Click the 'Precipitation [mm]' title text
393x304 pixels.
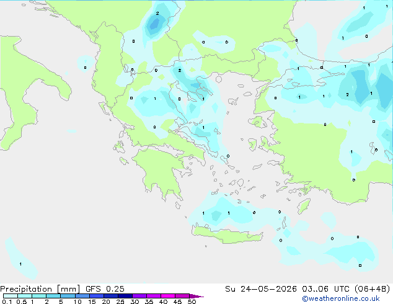coord(40,289)
